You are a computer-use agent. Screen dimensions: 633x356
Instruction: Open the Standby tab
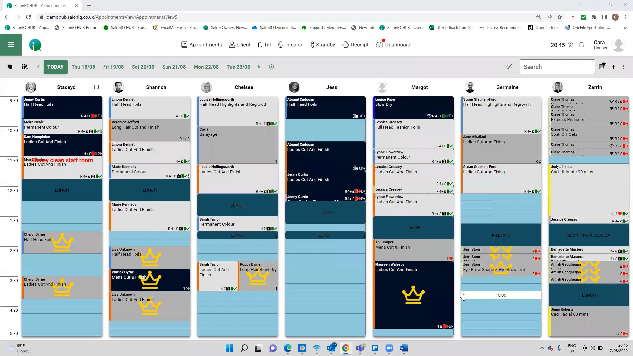pyautogui.click(x=322, y=45)
